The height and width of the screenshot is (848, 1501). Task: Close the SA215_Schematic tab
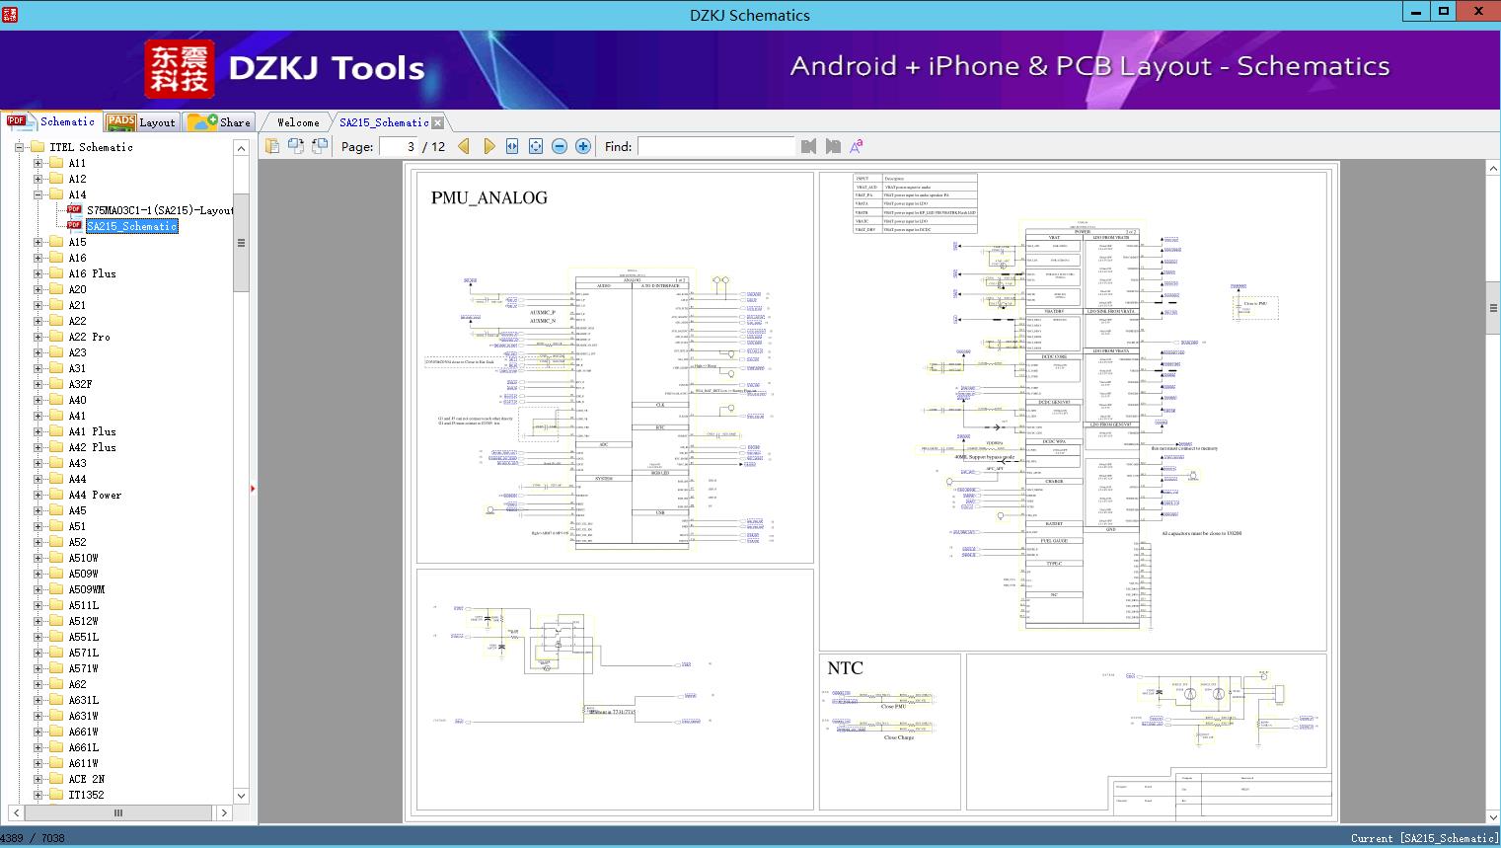tap(438, 122)
